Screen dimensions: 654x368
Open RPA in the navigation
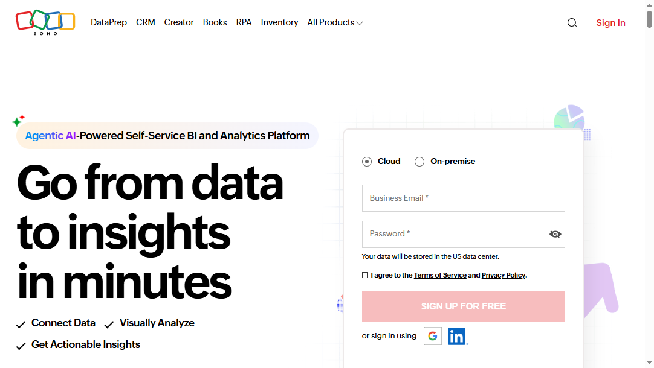pyautogui.click(x=244, y=22)
